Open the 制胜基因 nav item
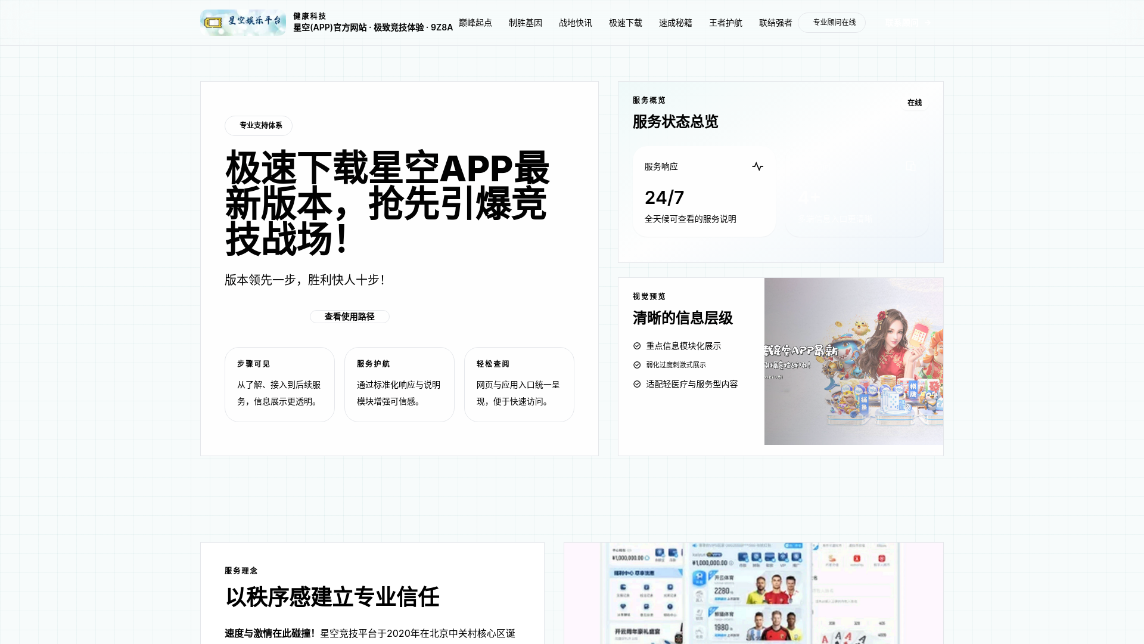 point(526,23)
